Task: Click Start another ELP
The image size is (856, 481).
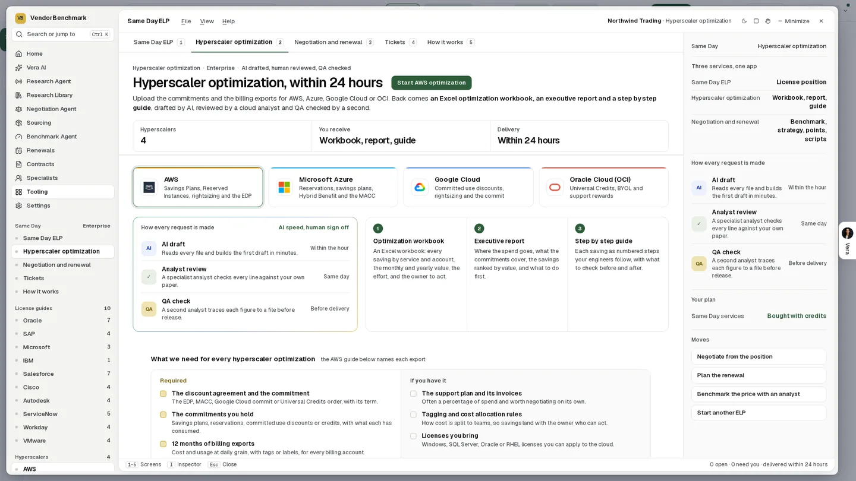Action: click(759, 413)
